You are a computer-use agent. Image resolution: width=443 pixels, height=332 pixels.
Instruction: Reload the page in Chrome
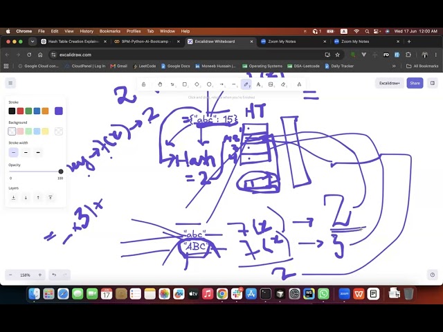tap(29, 55)
